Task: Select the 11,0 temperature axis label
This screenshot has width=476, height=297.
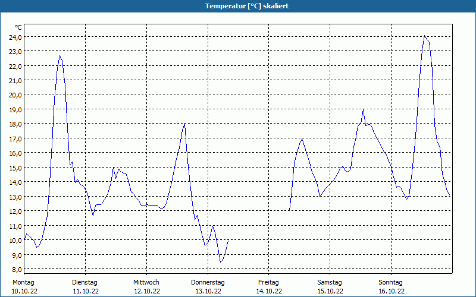Action: point(15,226)
